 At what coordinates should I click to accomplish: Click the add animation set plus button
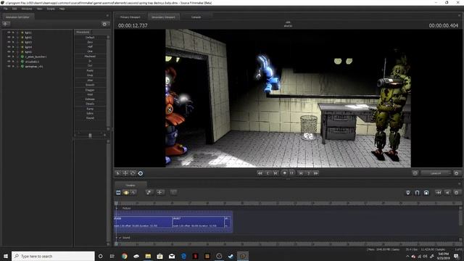[x=6, y=24]
